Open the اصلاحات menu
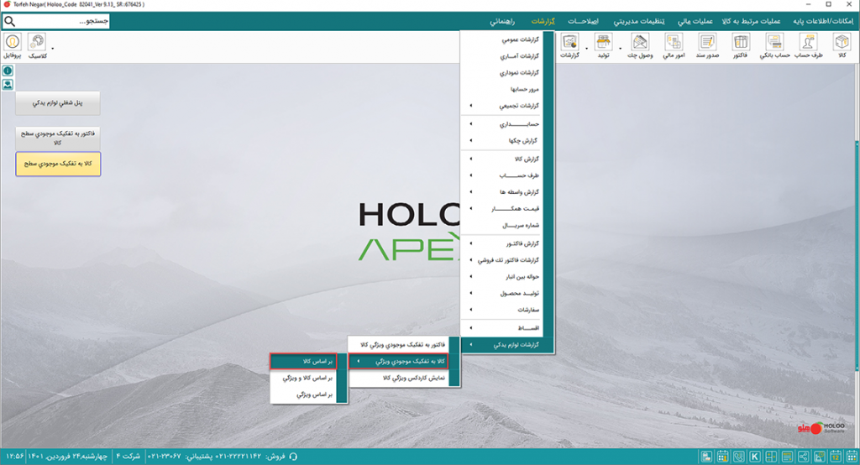The width and height of the screenshot is (860, 465). 583,21
